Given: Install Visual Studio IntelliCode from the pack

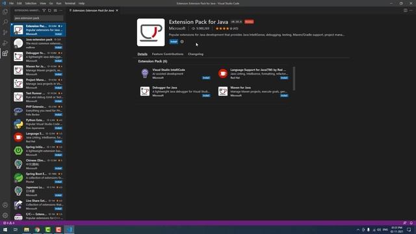Looking at the screenshot, I should 206,78.
